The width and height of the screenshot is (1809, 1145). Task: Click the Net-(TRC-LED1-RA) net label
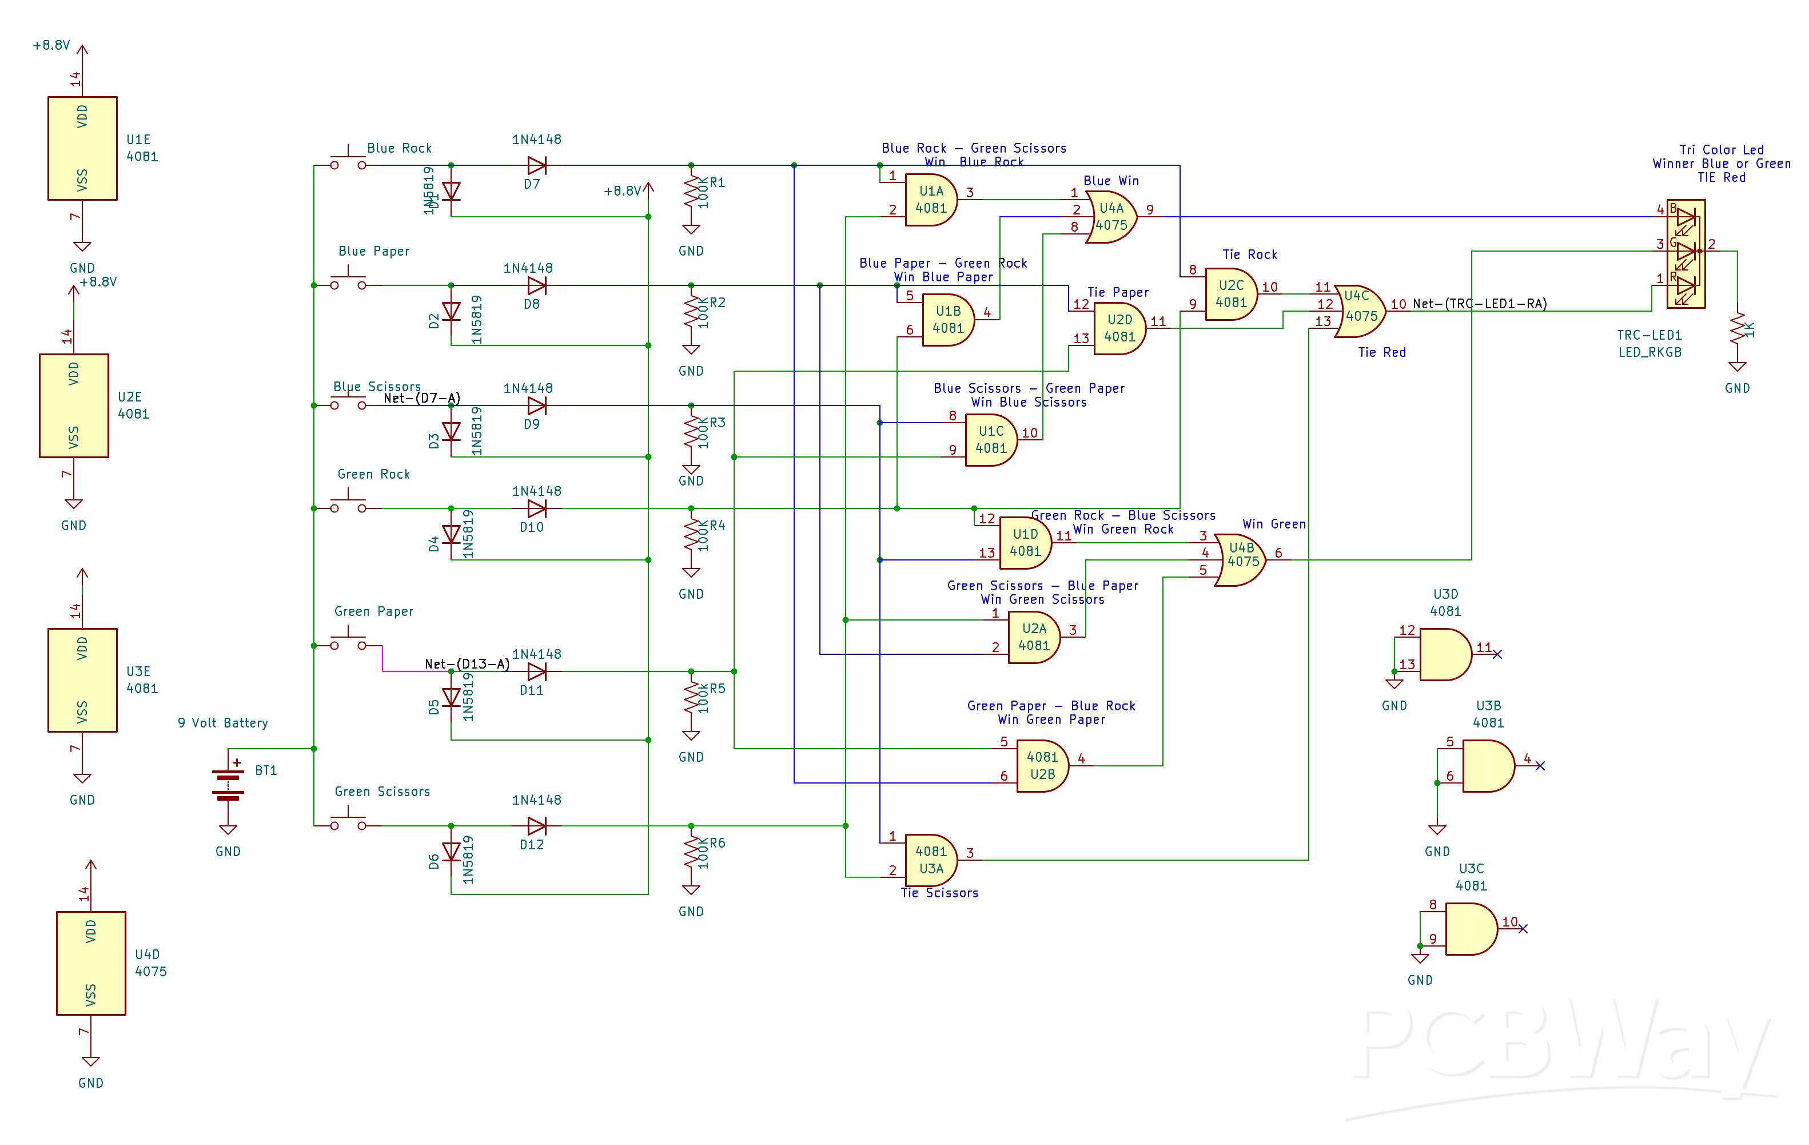coord(1479,304)
